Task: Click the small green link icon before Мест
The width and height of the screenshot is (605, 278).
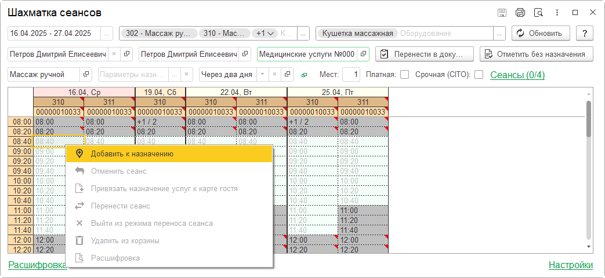Action: (305, 75)
